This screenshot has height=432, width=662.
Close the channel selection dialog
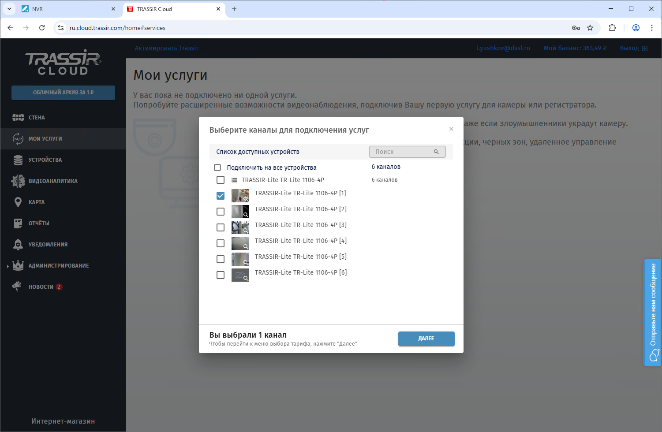451,129
